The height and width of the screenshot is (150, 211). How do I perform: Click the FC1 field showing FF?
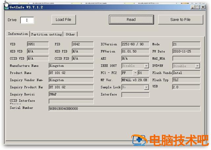coord(127,73)
